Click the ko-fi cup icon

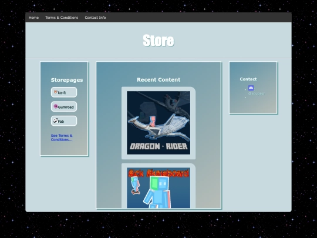pos(56,92)
